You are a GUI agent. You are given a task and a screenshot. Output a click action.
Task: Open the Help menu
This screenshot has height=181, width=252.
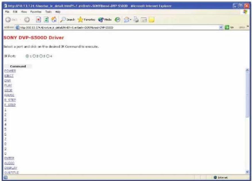[58, 12]
